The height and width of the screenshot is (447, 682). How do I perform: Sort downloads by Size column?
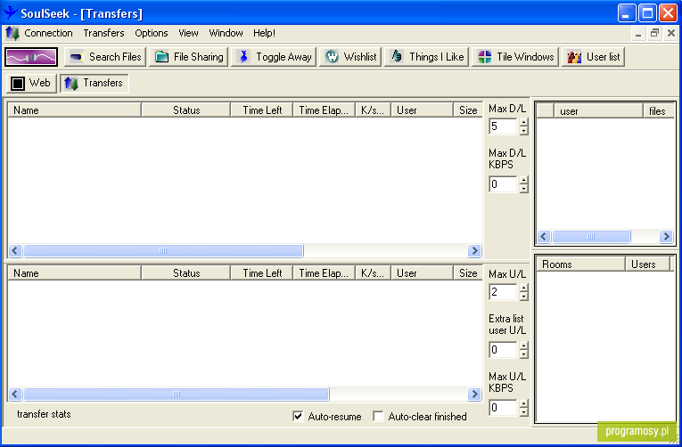click(468, 110)
